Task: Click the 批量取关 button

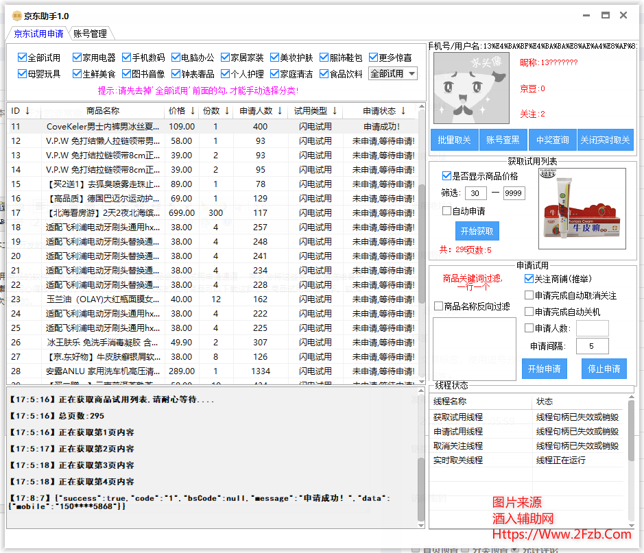Action: click(x=454, y=140)
